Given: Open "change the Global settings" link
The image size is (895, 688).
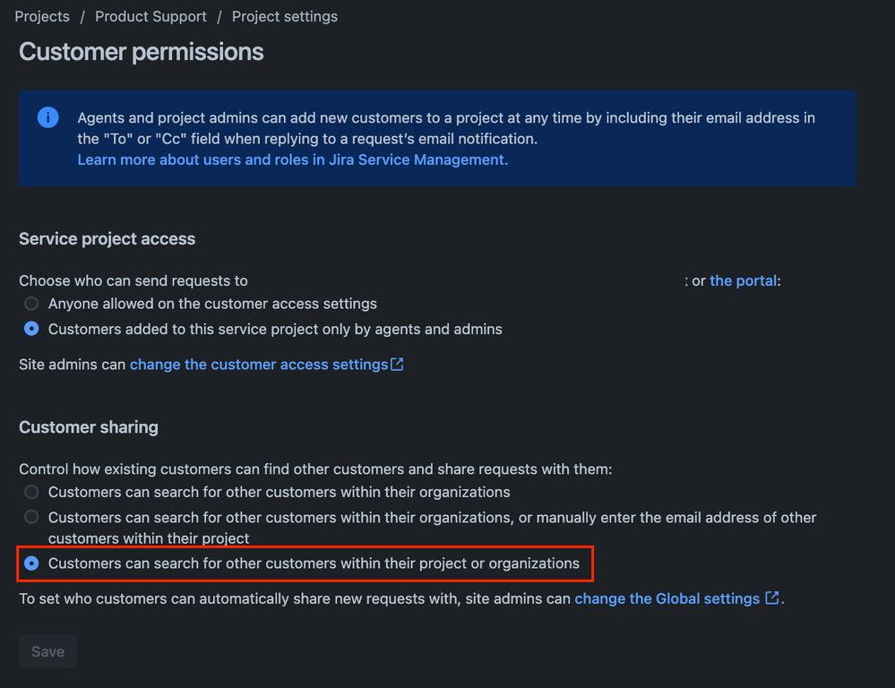Looking at the screenshot, I should coord(667,598).
